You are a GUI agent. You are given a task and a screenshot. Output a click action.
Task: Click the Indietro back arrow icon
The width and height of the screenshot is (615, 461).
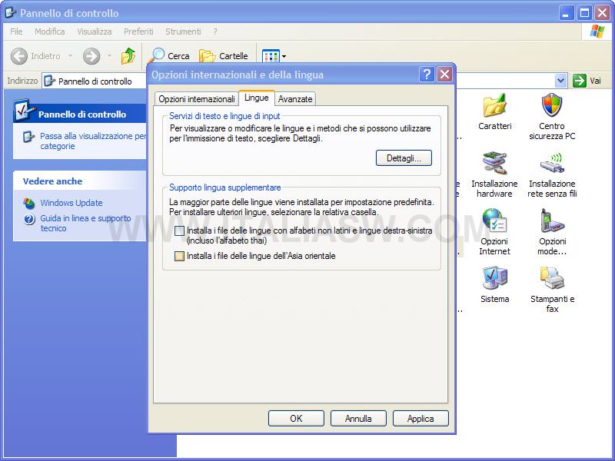pos(18,56)
